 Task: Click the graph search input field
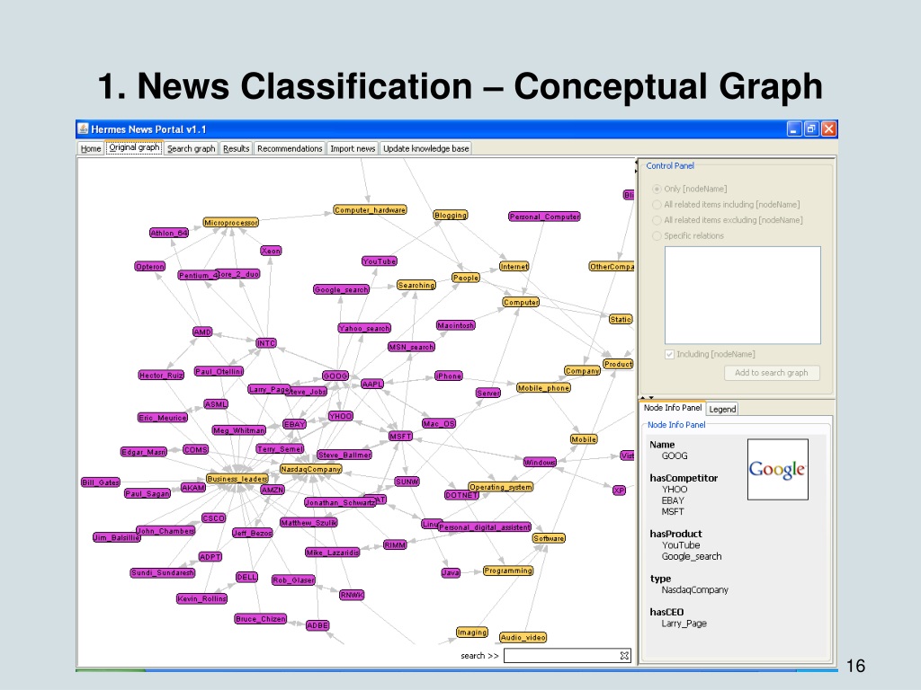coord(561,655)
